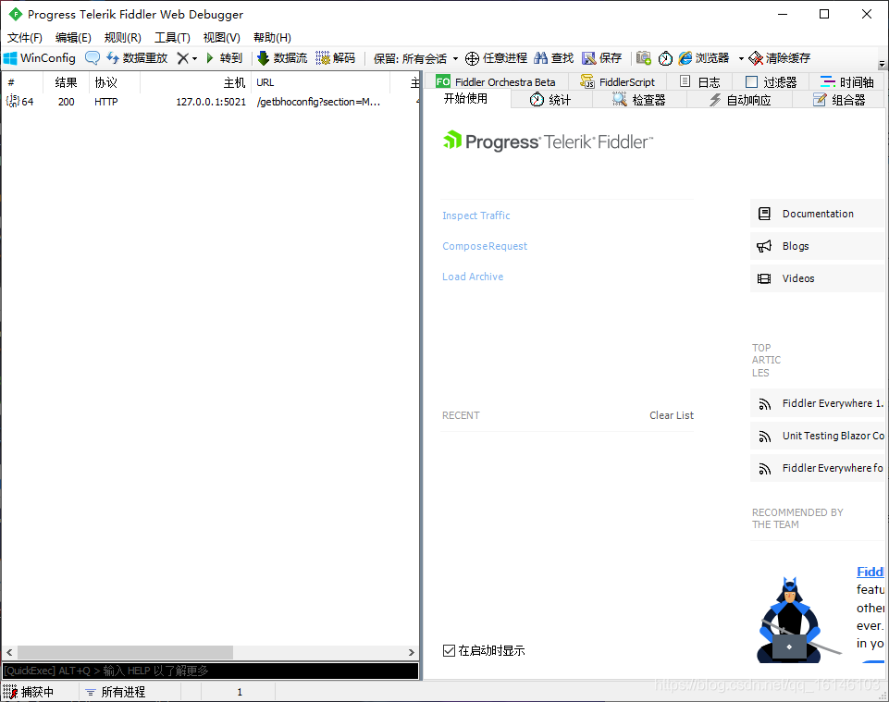Viewport: 889px width, 702px height.
Task: Click the session list horizontal scrollbar thumb
Action: [x=125, y=652]
